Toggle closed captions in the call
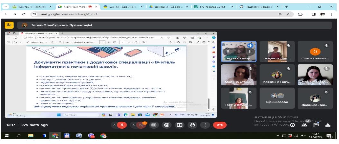 154,125
